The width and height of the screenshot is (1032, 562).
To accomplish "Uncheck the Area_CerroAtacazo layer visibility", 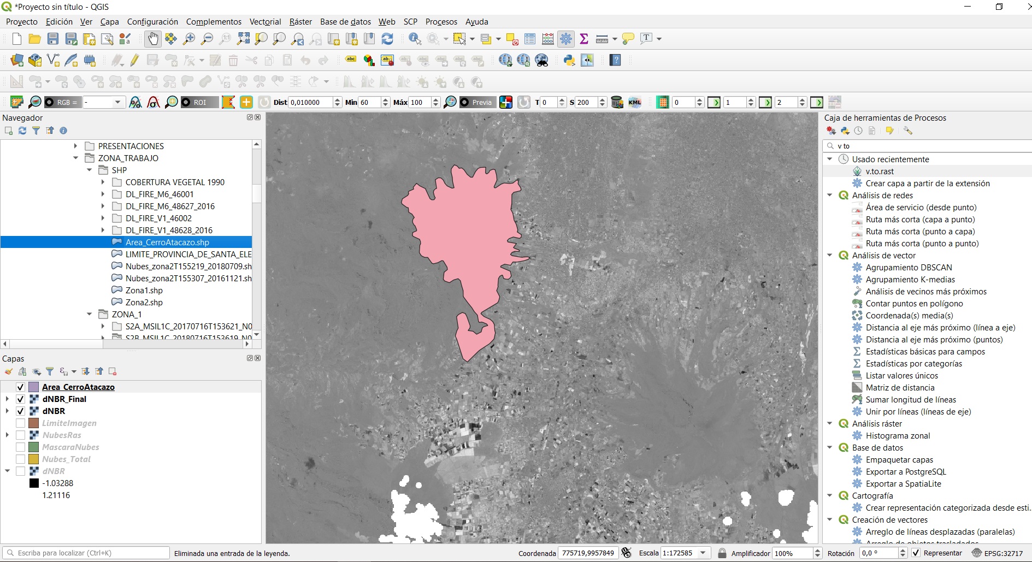I will coord(20,387).
